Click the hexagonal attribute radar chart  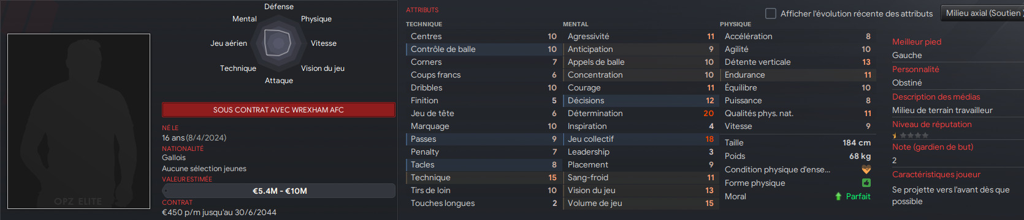[278, 43]
